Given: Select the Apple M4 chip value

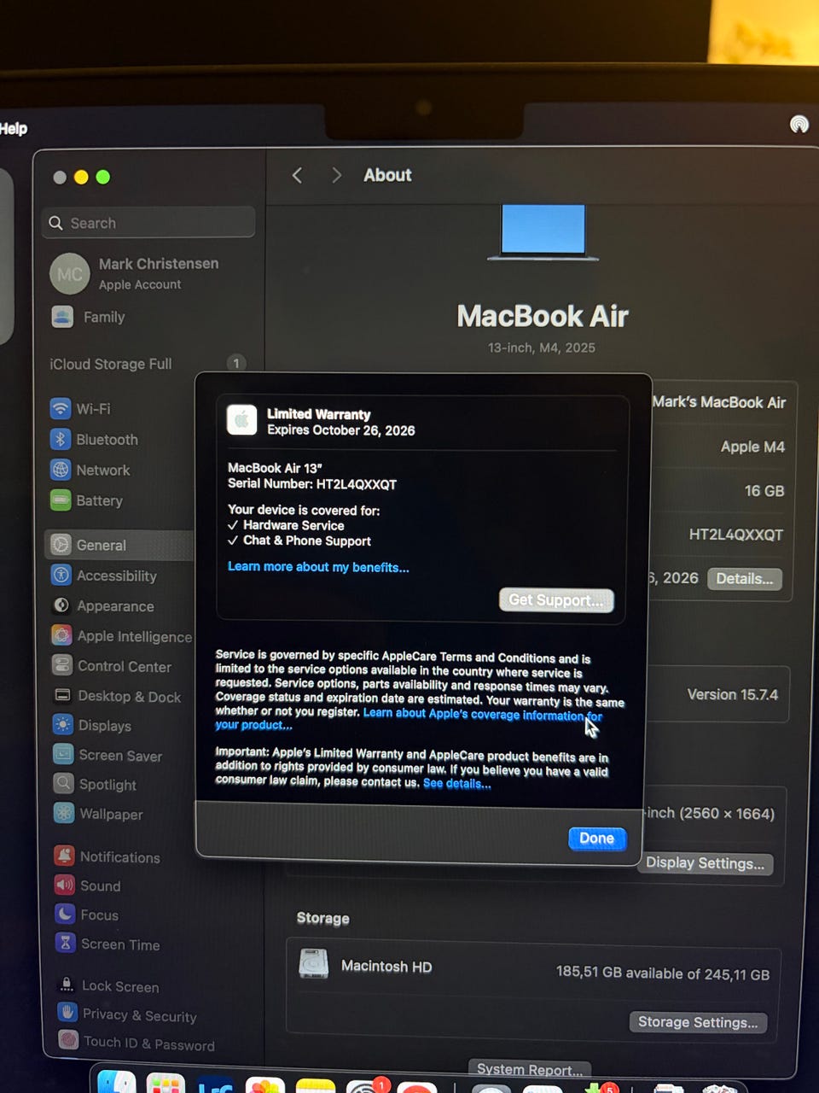Looking at the screenshot, I should coord(752,447).
